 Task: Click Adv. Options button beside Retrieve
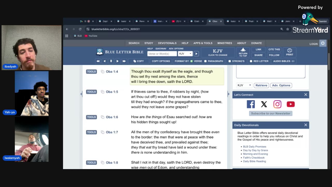point(281,85)
